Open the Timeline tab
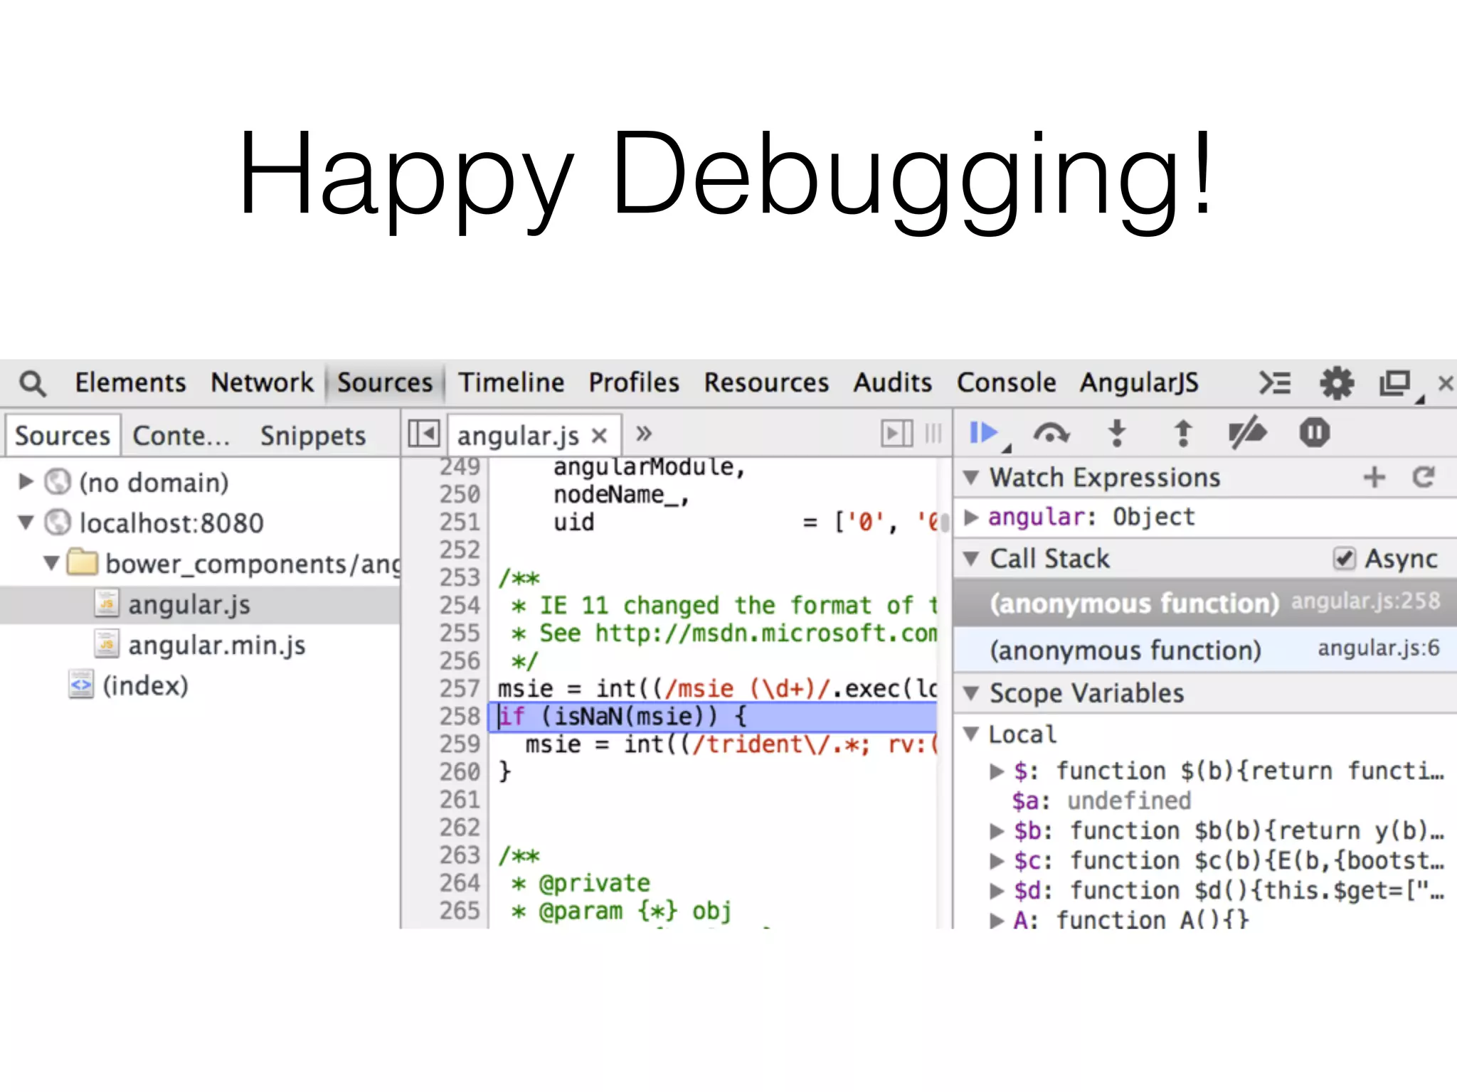The image size is (1457, 1092). [x=511, y=382]
